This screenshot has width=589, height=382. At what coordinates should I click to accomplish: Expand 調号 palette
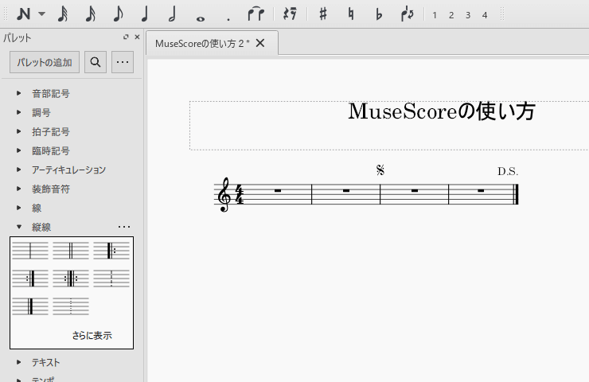point(19,112)
